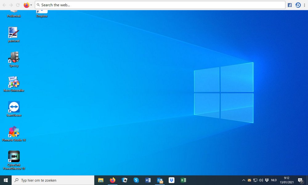Viewport: 308px width, 185px height.
Task: Click the Revo Uninstaller shortcut
Action: click(14, 83)
